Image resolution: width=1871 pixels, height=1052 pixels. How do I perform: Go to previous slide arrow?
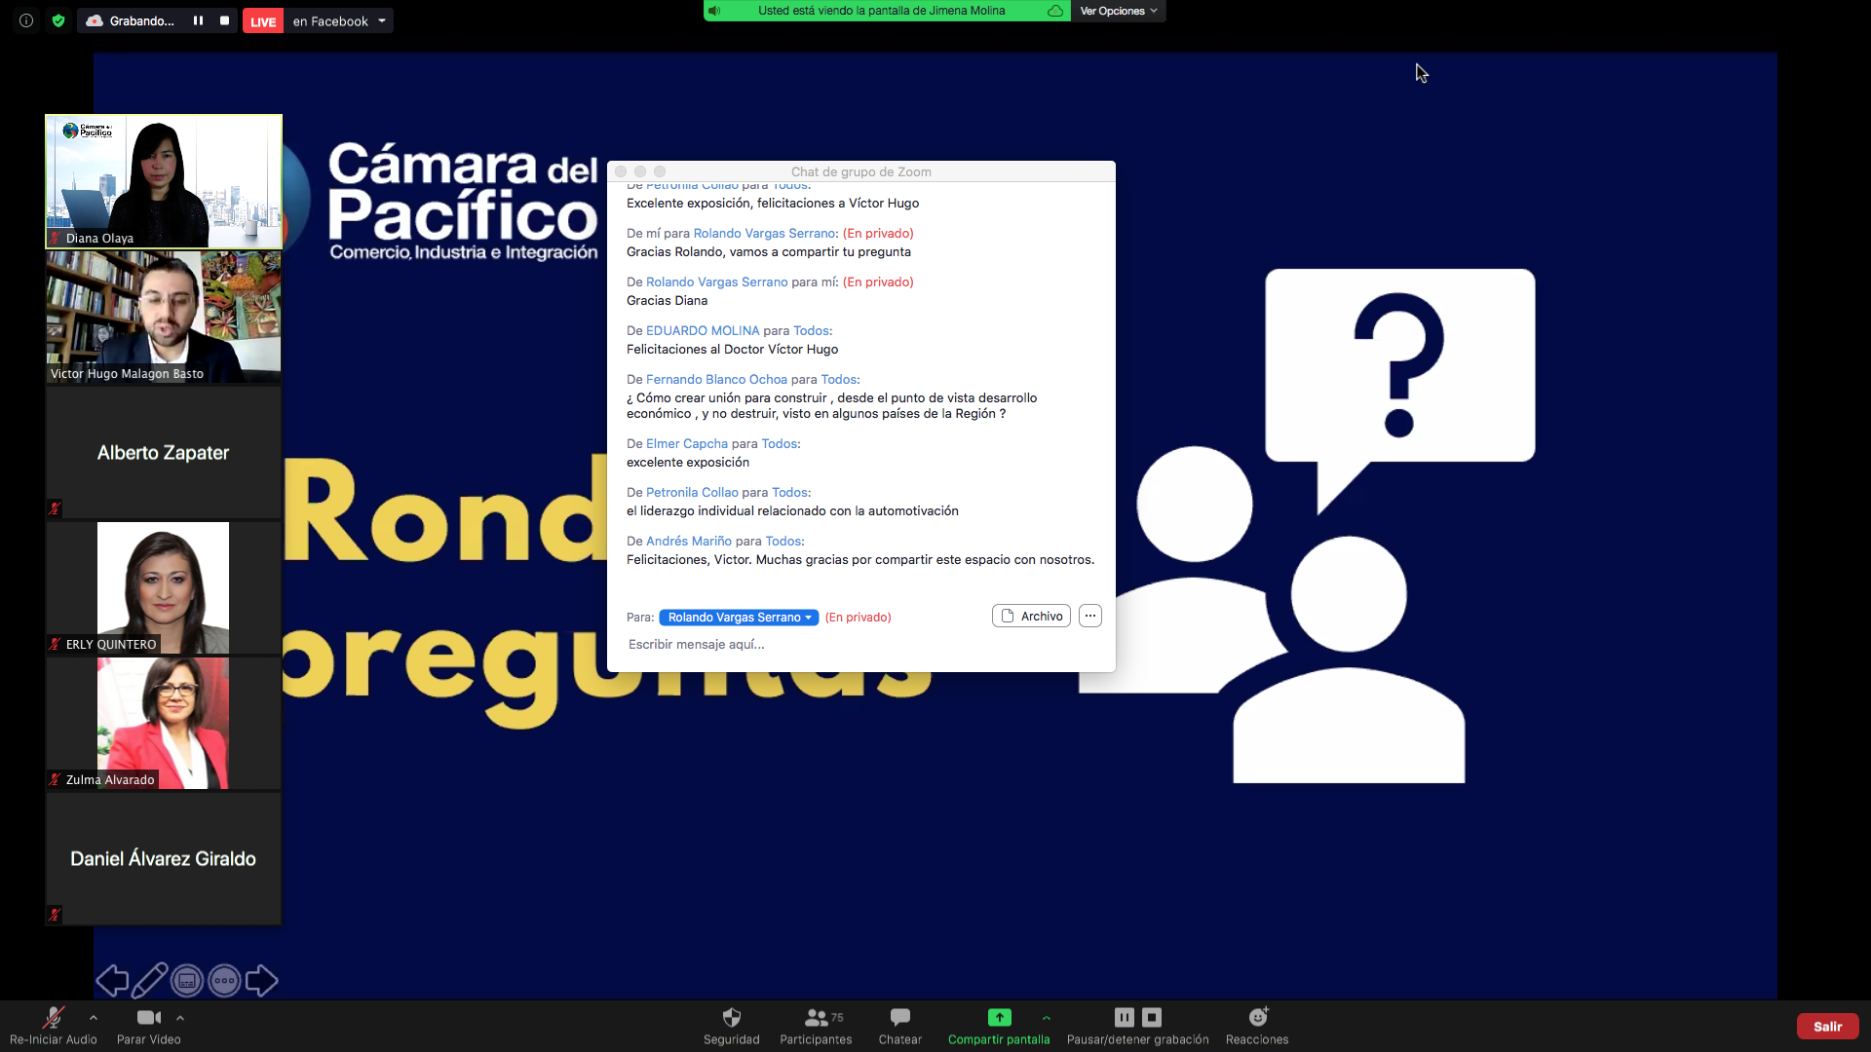pyautogui.click(x=112, y=980)
